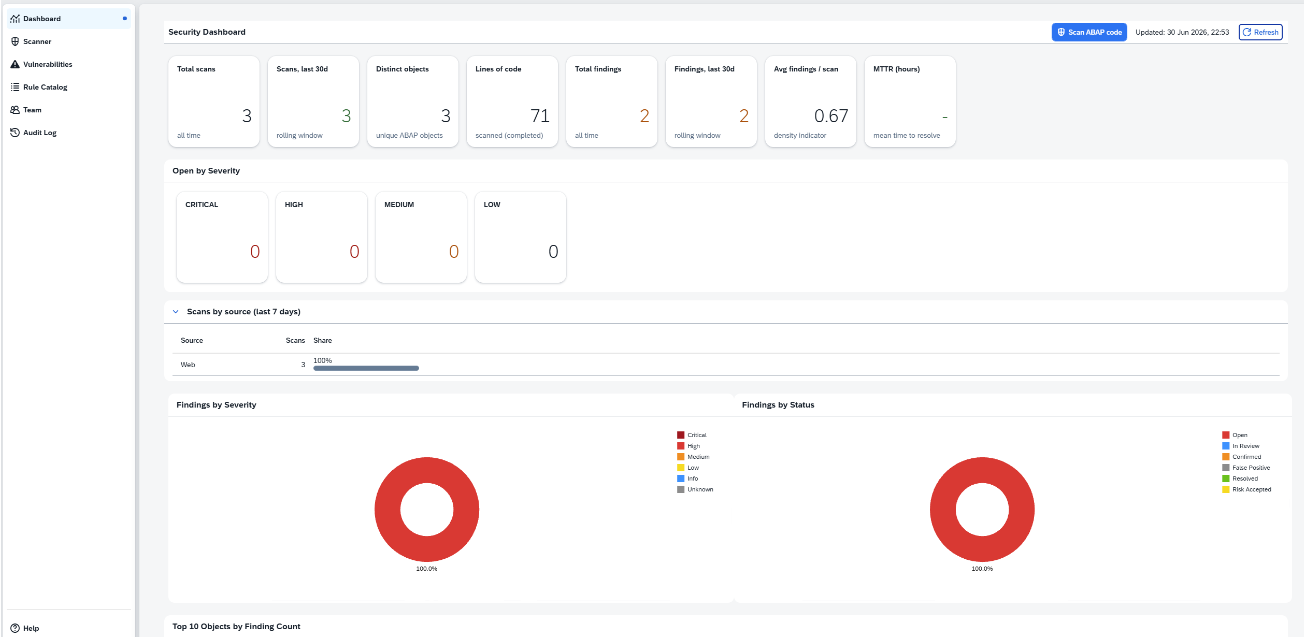Click the Security Dashboard title
Viewport: 1305px width, 638px height.
point(207,32)
